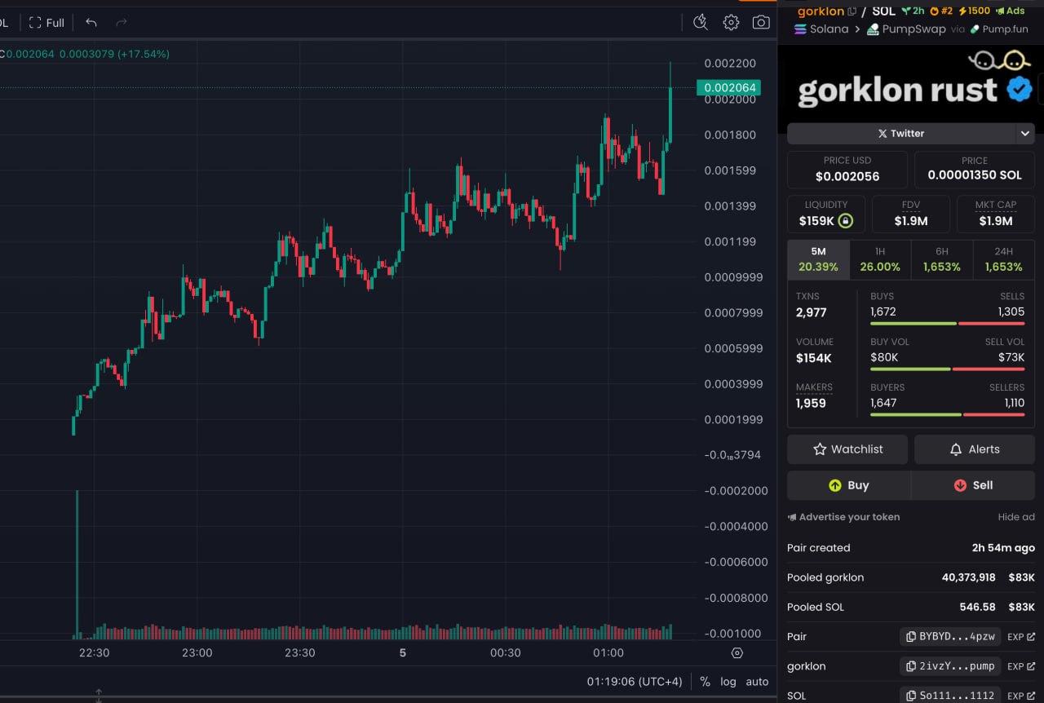Click current price label 0.002064
1044x703 pixels.
click(728, 88)
